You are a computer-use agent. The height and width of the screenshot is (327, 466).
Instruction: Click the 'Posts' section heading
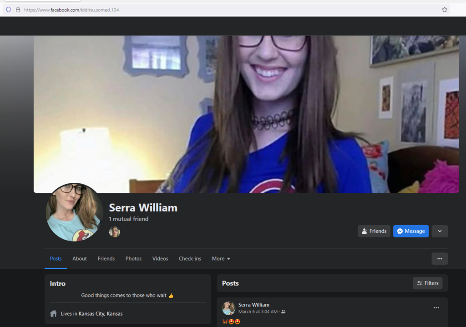pos(230,283)
